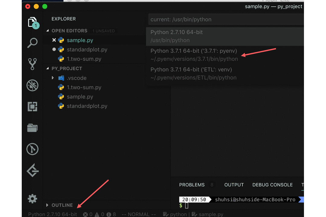
Task: Switch to the OUTPUT tab
Action: click(x=234, y=185)
